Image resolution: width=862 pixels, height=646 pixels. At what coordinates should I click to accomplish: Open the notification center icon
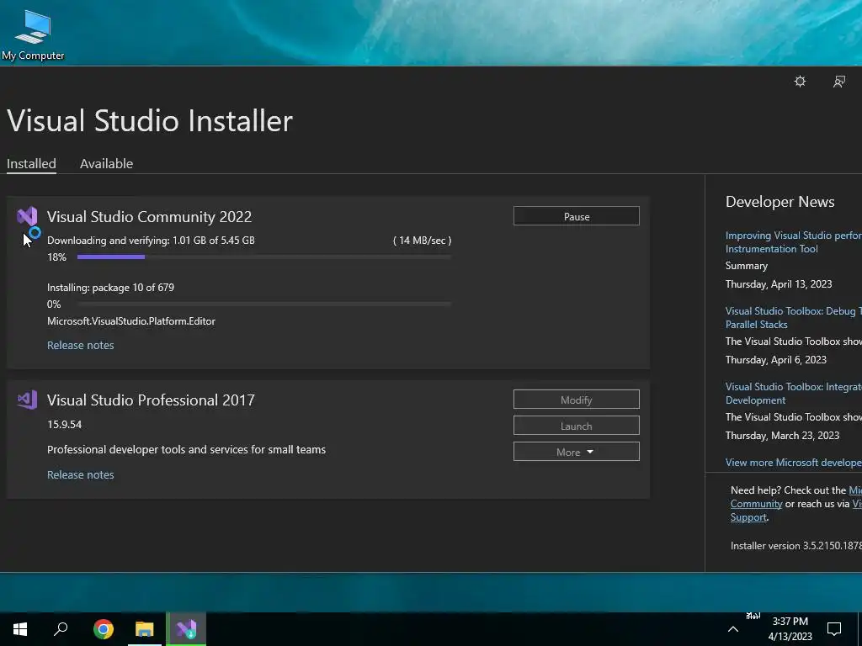pyautogui.click(x=834, y=629)
